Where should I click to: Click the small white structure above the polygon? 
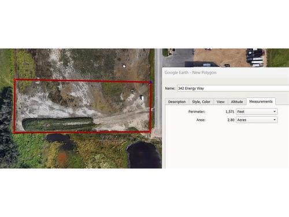click(x=124, y=66)
